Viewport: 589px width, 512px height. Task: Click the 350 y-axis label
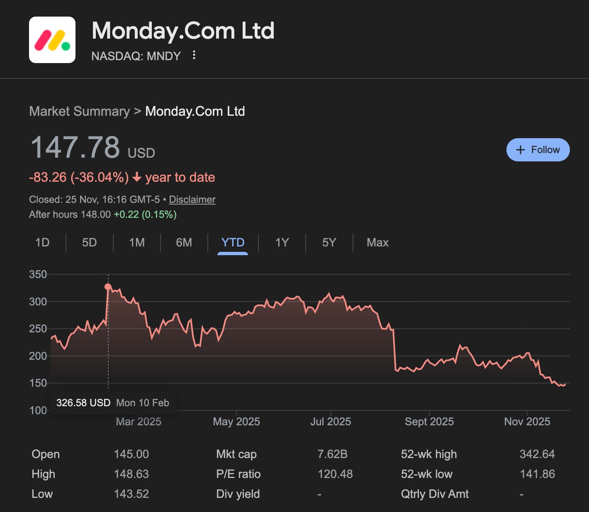click(38, 274)
